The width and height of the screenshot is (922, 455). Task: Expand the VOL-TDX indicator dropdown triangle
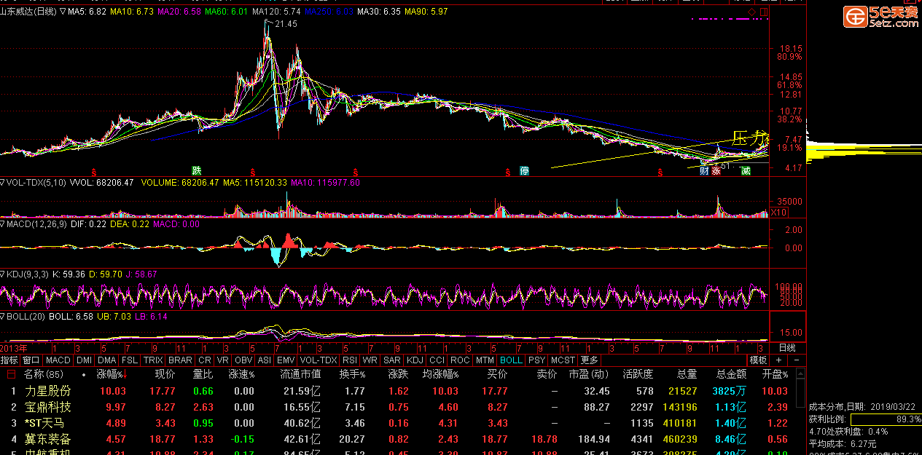[x=3, y=183]
